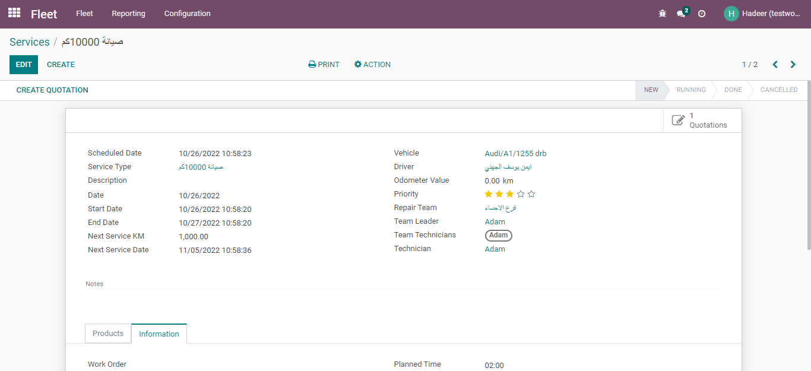Viewport: 811px width, 371px height.
Task: Open the apps grid menu
Action: click(14, 13)
